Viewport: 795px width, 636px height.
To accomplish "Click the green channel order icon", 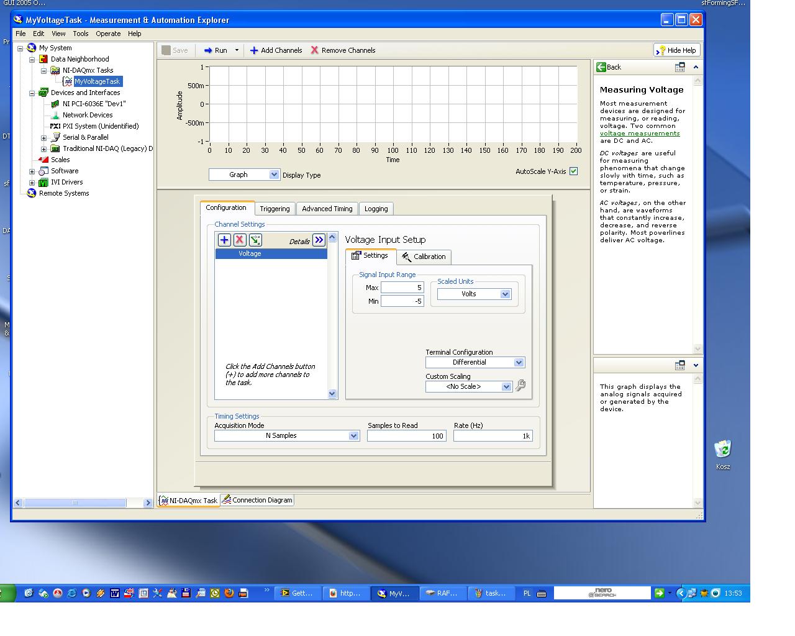I will point(255,240).
